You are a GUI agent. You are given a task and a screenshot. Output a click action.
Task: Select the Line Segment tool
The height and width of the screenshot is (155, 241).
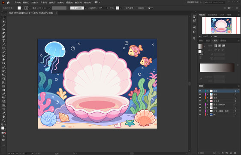(3, 44)
